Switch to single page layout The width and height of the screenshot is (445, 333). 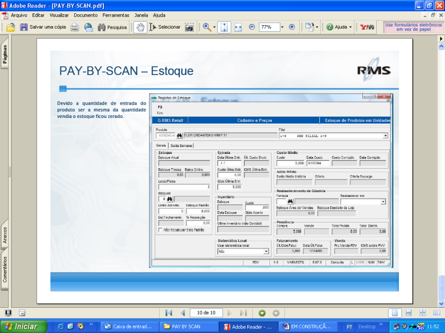click(x=395, y=313)
